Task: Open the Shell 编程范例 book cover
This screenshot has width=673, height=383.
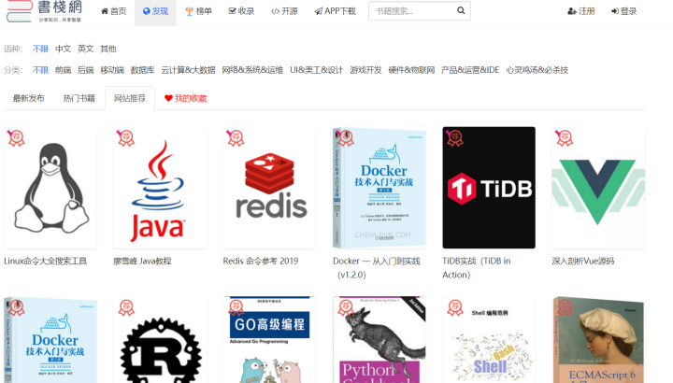Action: pyautogui.click(x=489, y=340)
